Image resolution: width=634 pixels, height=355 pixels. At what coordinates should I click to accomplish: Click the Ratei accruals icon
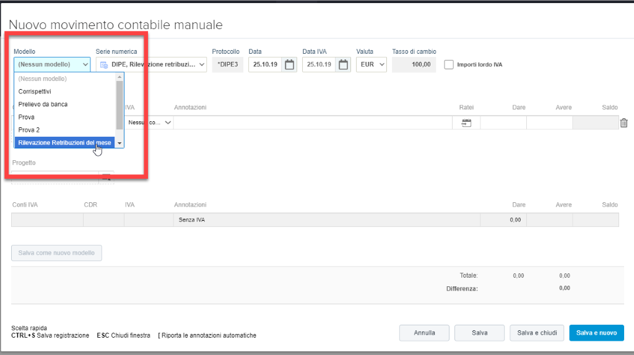(x=466, y=123)
